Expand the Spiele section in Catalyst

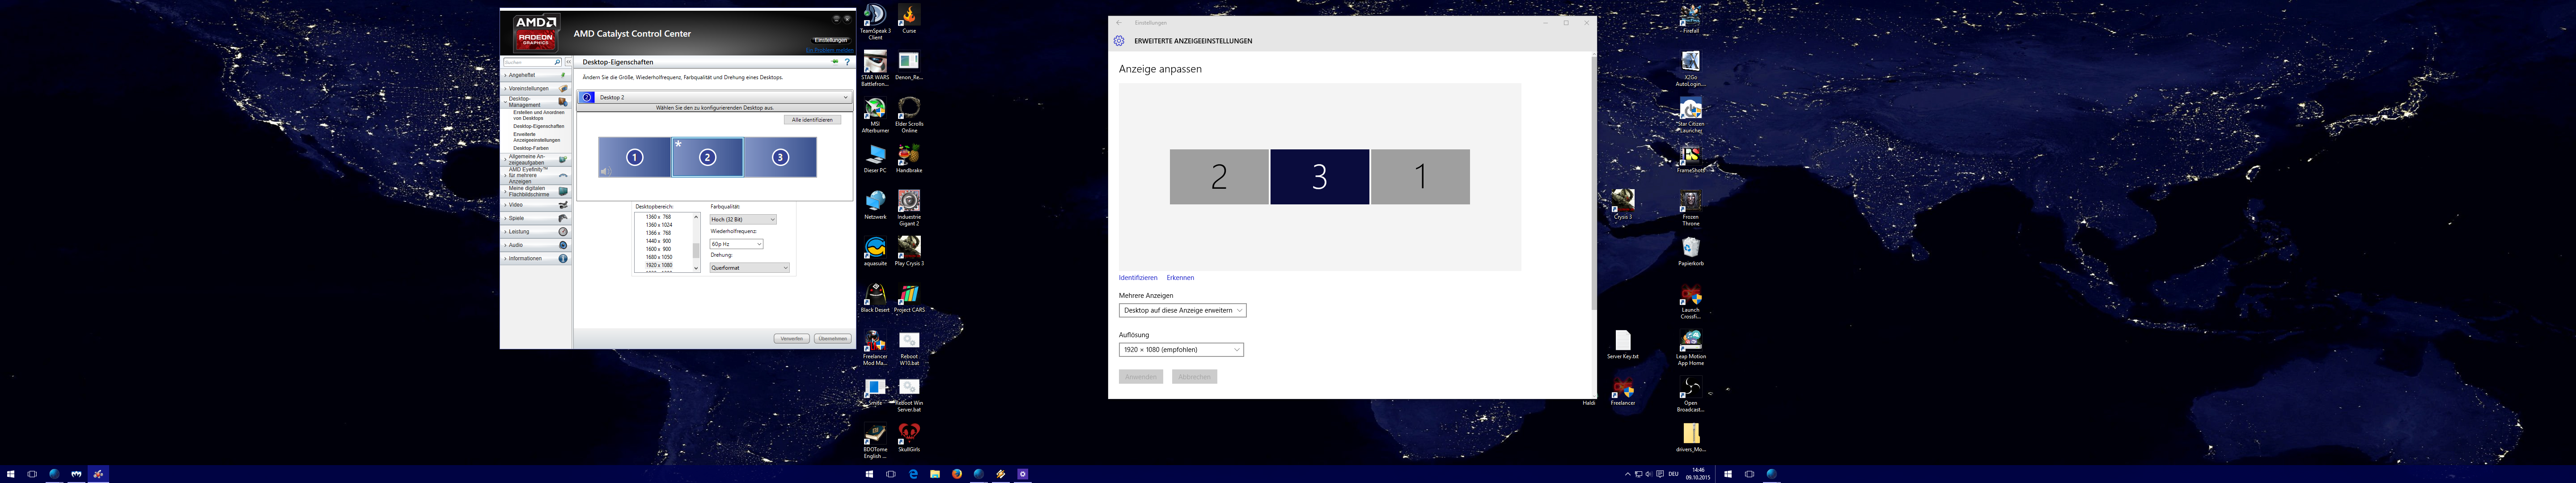pyautogui.click(x=536, y=218)
